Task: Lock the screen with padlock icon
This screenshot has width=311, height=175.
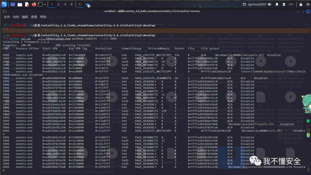Action: point(301,4)
